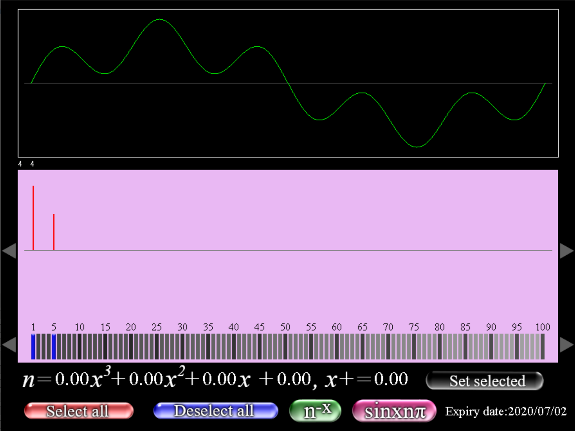Click the left arrow beside the harmonic selector strip
This screenshot has width=575, height=431.
[x=9, y=344]
